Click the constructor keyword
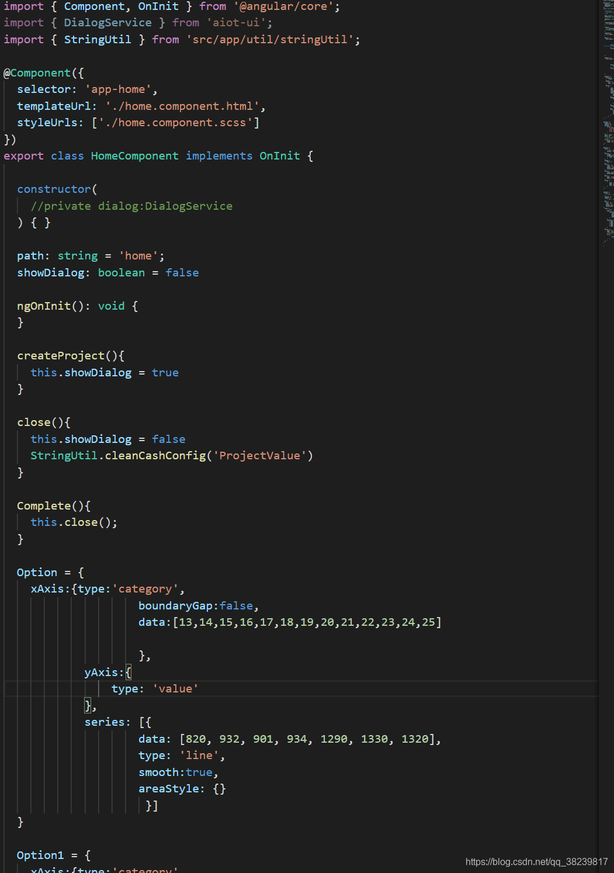 [x=54, y=189]
